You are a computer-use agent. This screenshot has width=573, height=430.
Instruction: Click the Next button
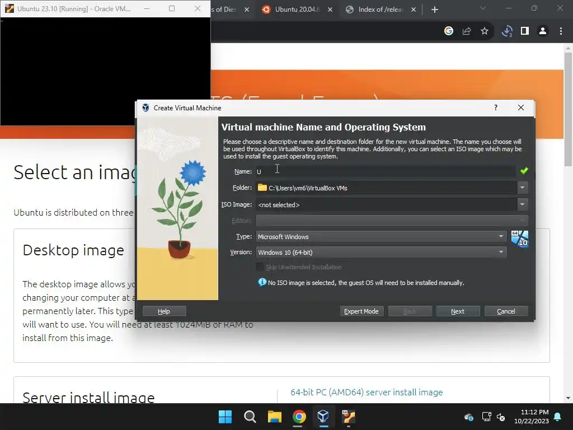[458, 311]
